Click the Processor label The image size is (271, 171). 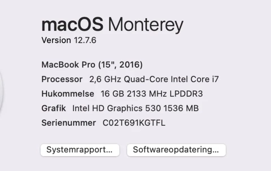point(62,79)
